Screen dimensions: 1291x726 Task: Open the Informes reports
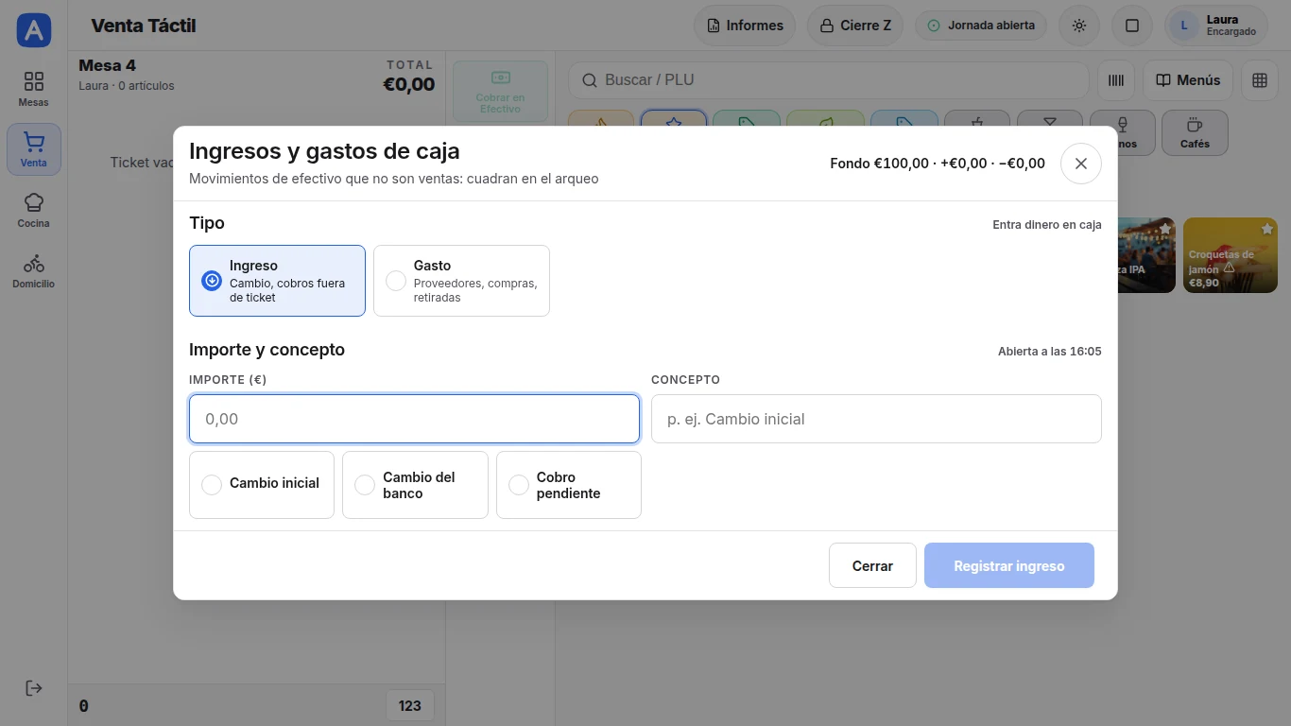(745, 26)
